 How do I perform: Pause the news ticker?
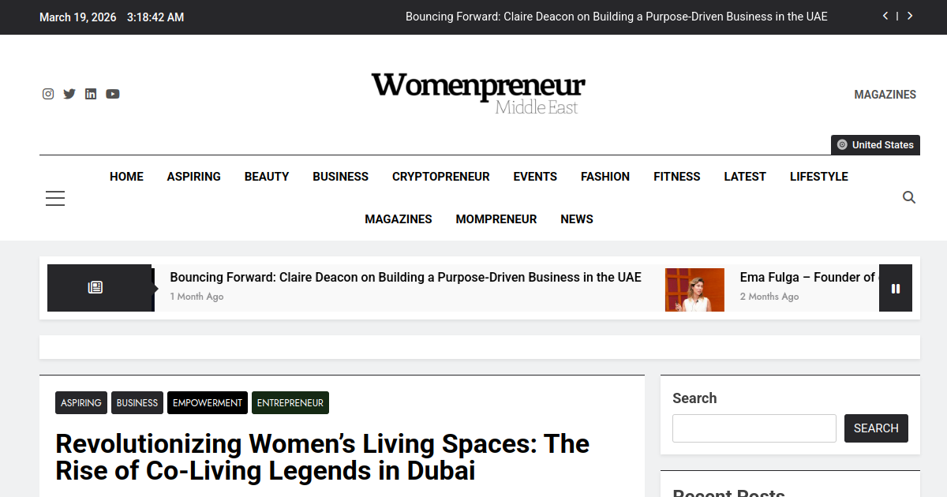(896, 288)
